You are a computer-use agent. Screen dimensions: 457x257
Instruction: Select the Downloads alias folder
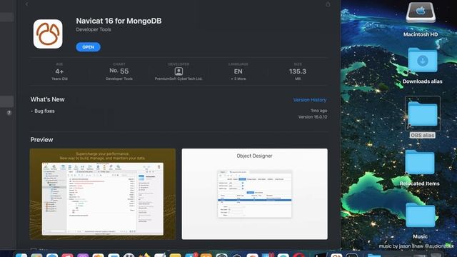422,60
